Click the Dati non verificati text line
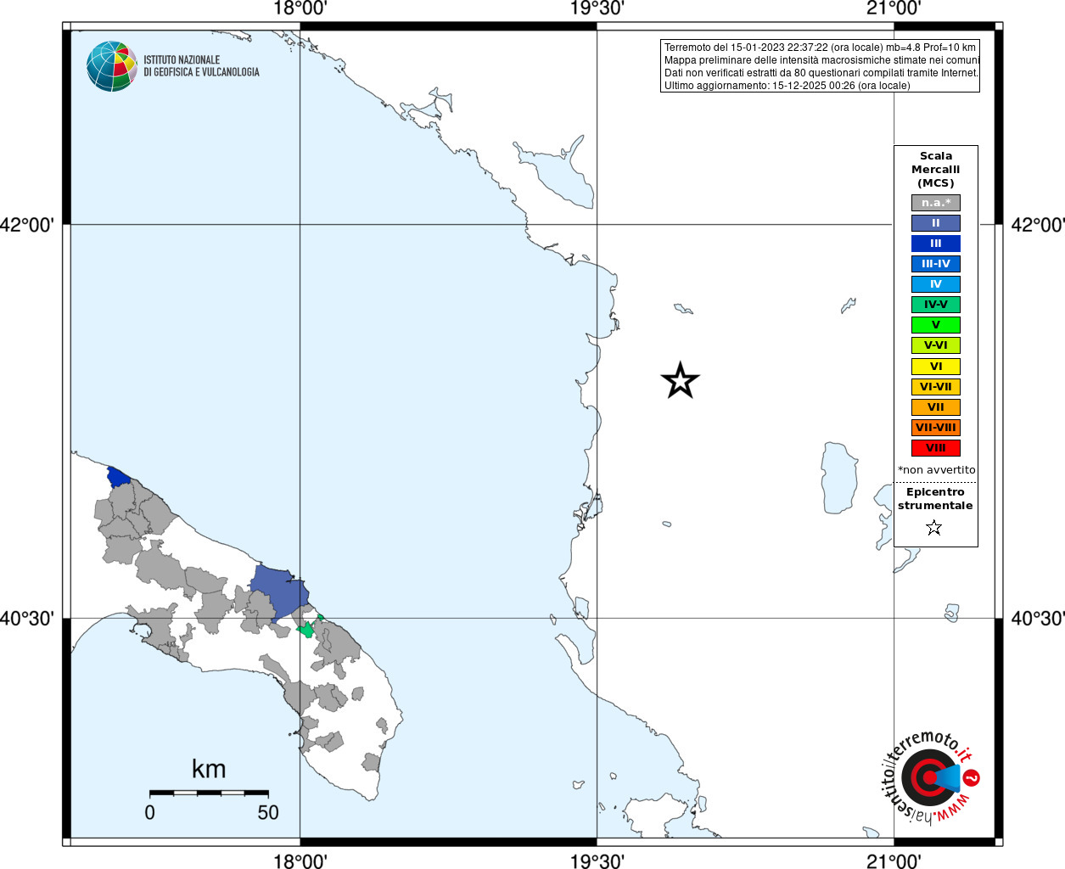This screenshot has width=1065, height=869. coord(821,73)
